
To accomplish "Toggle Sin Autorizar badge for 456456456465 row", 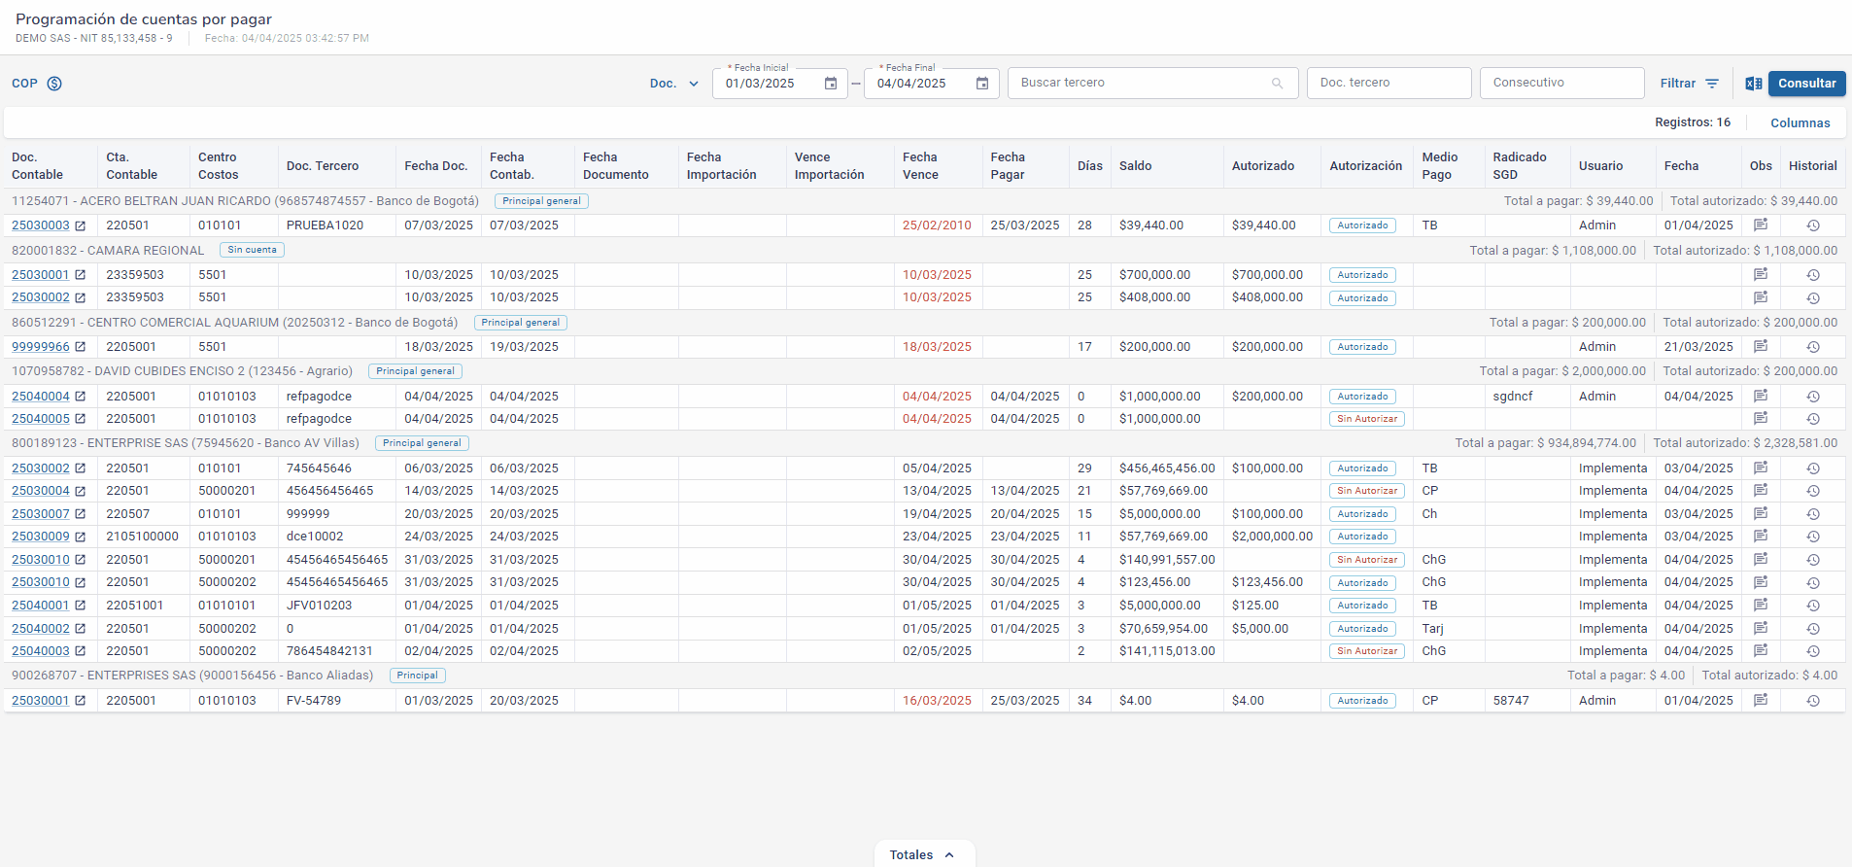I will tap(1367, 491).
